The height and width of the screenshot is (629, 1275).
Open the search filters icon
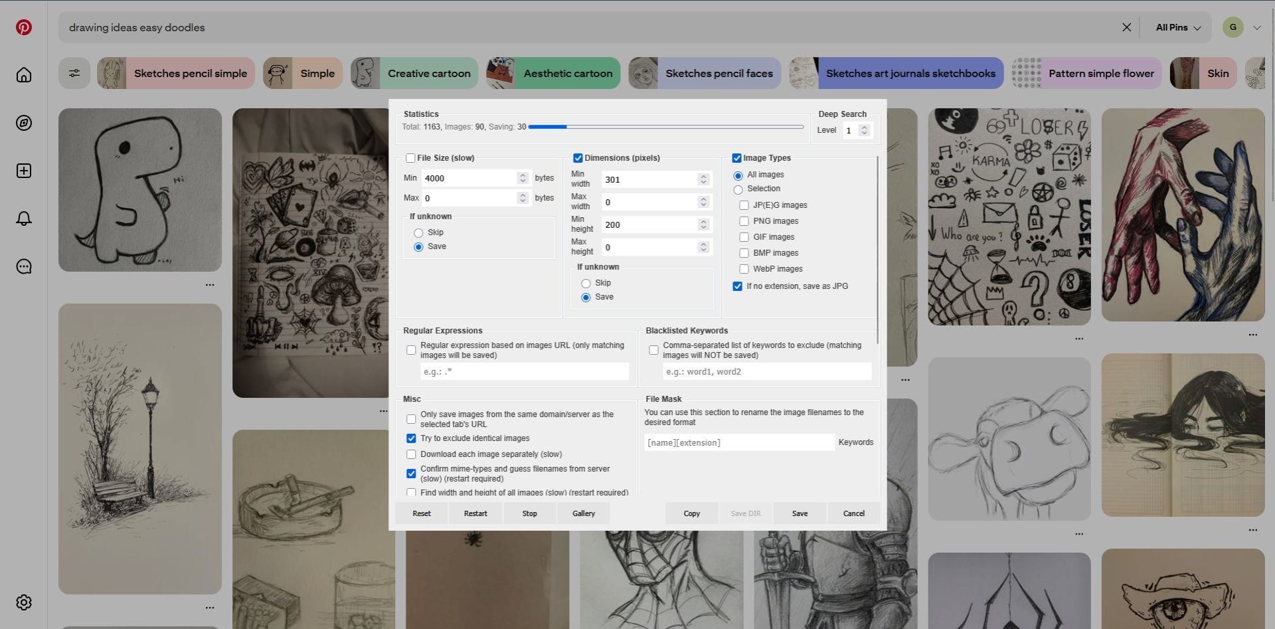pos(74,73)
